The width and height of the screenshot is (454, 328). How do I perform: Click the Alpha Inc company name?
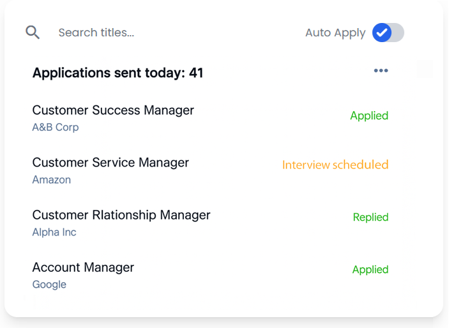click(x=54, y=232)
